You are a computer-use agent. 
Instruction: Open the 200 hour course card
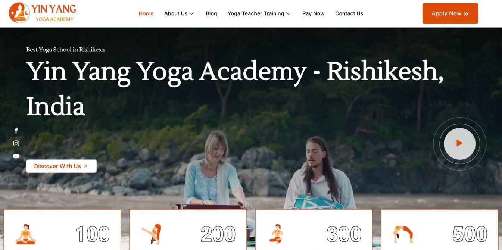[188, 230]
